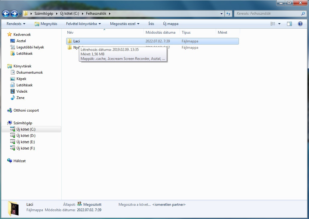Click the Laci folder thumbnail in details pane
309x219 pixels.
pyautogui.click(x=14, y=208)
